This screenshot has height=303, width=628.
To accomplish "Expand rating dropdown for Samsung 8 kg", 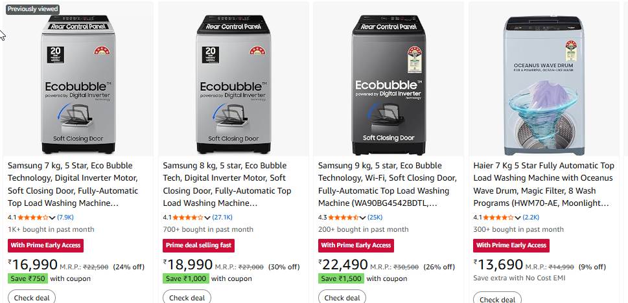I will click(208, 218).
